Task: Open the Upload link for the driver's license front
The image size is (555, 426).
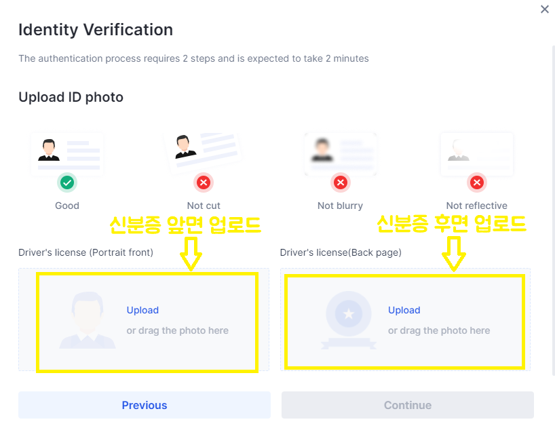Action: (x=142, y=310)
